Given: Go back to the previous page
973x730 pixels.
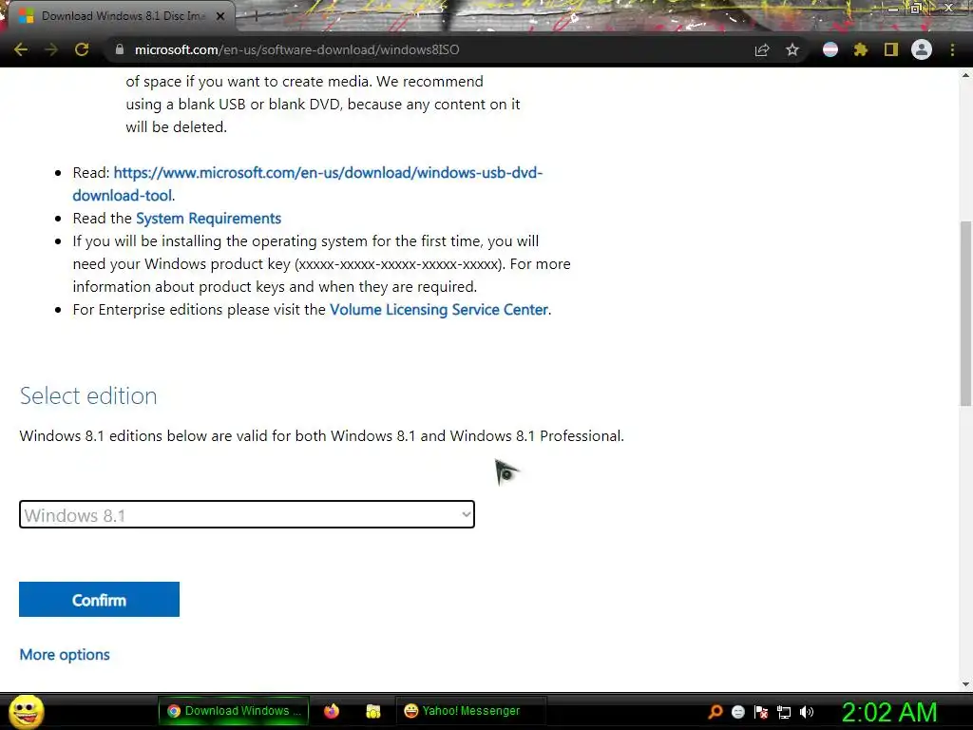Looking at the screenshot, I should [x=21, y=49].
